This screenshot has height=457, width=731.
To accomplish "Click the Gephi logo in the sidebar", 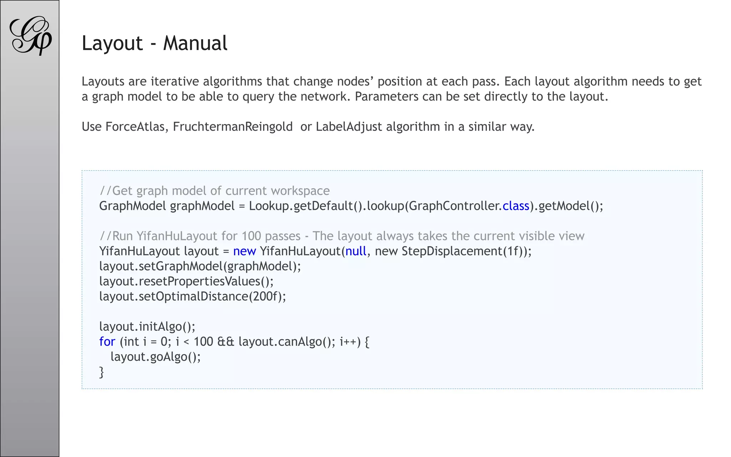I will tap(31, 35).
